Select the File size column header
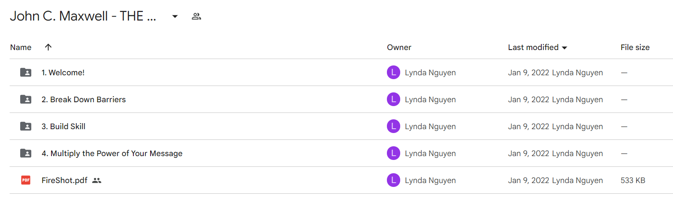 635,47
